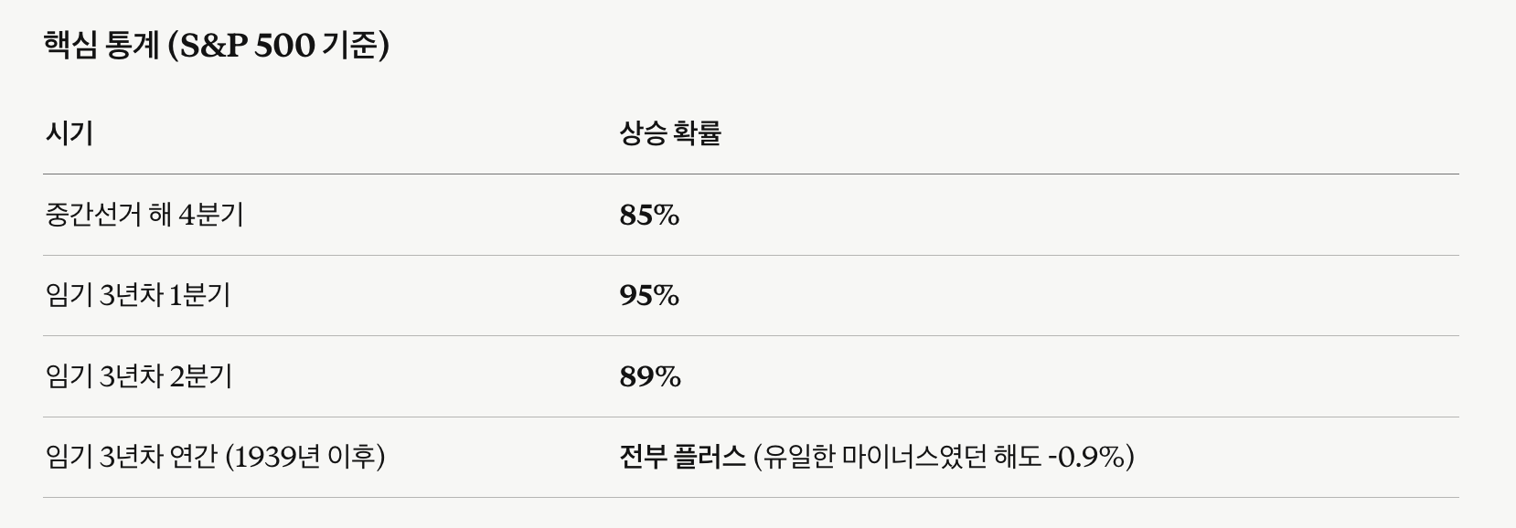Image resolution: width=1516 pixels, height=528 pixels.
Task: Select the '-0.9%' figure
Action: tap(1088, 457)
